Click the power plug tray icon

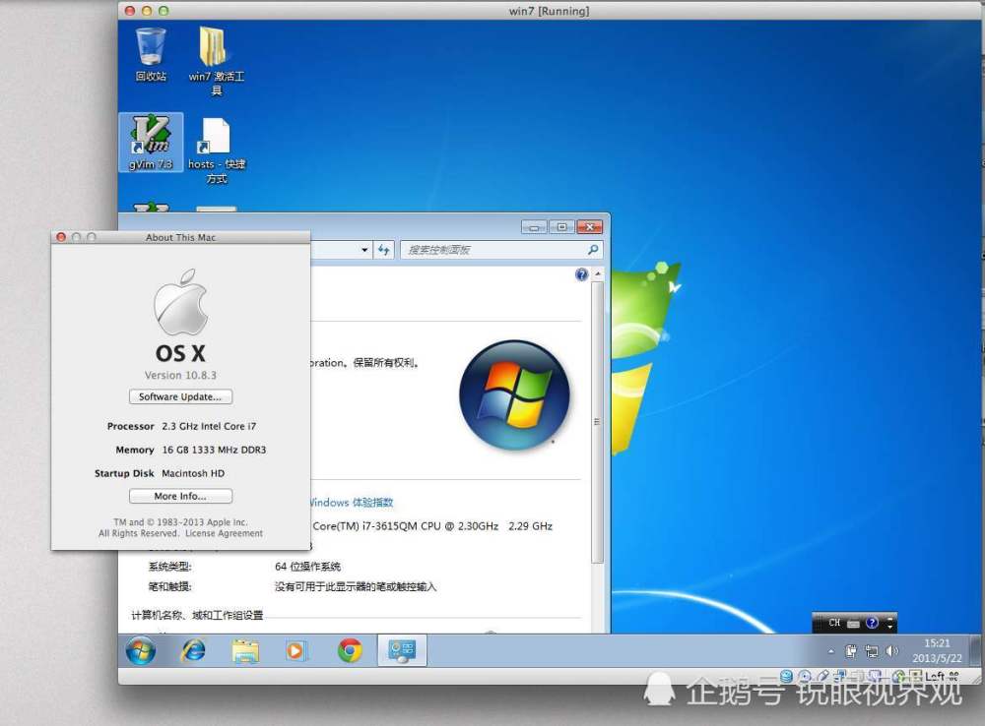tap(851, 651)
